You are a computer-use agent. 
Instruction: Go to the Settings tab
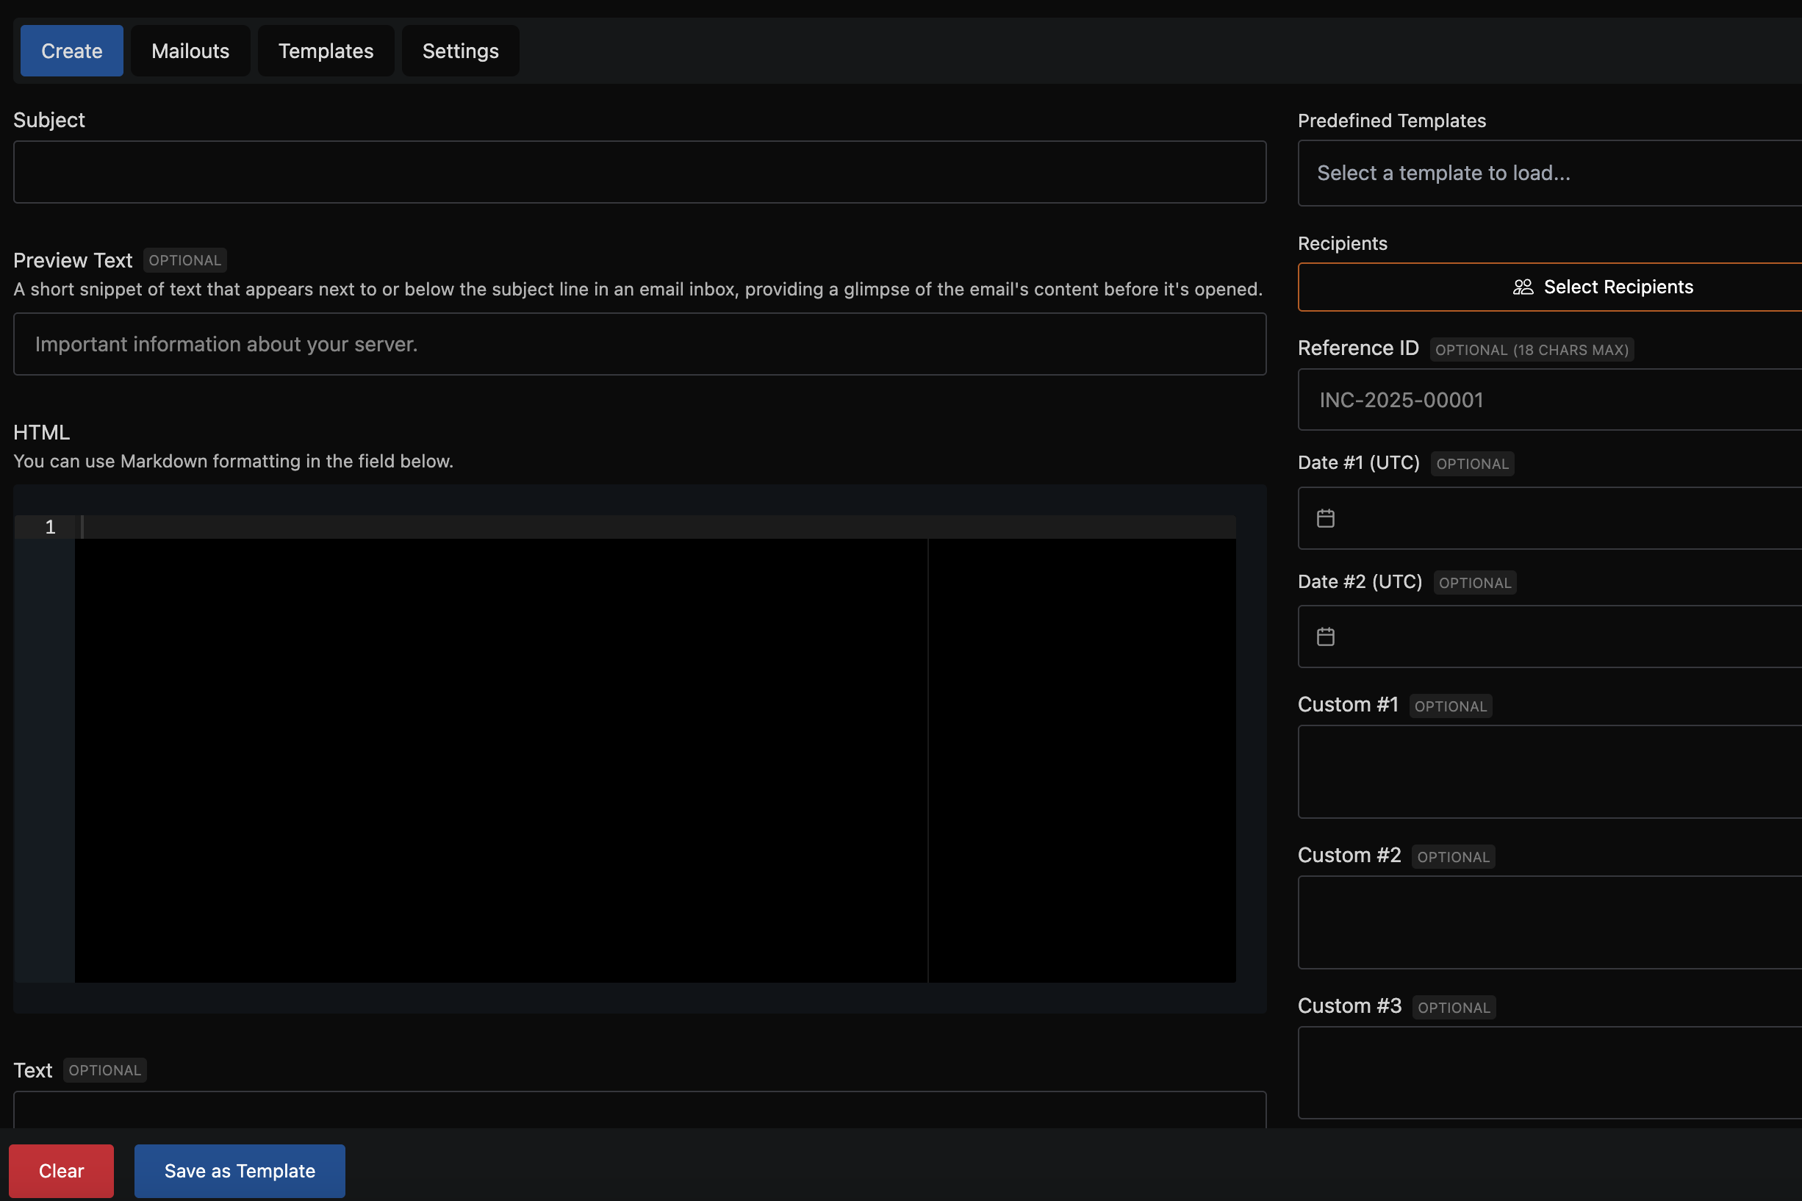pos(460,51)
